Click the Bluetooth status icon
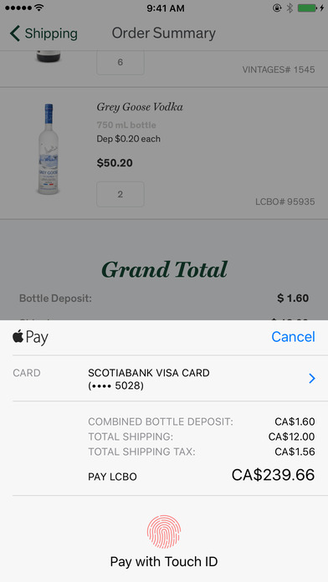This screenshot has height=582, width=328. click(290, 8)
